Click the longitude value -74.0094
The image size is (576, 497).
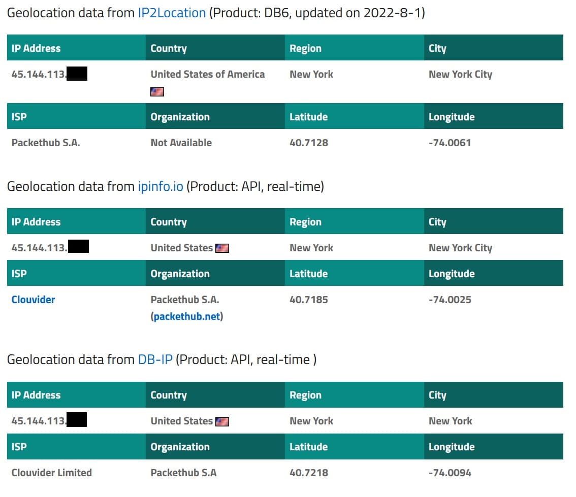click(x=450, y=473)
